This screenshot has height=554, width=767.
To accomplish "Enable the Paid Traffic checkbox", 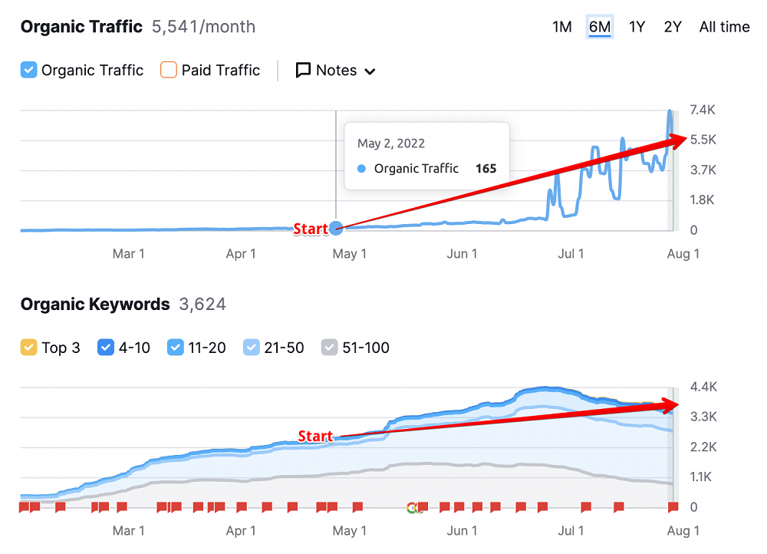I will [168, 70].
